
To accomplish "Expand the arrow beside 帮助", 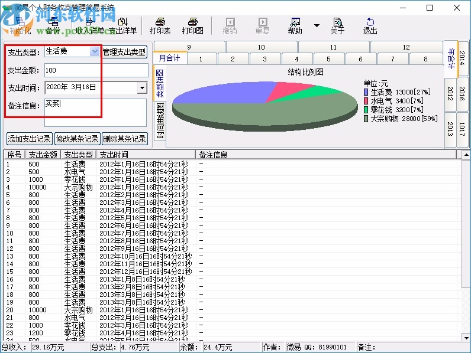I will (x=317, y=25).
